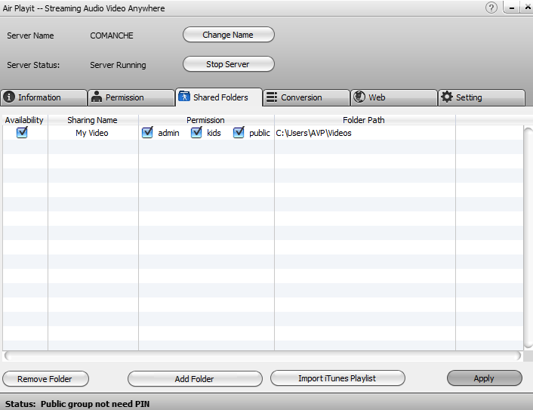Click the Permission column header
533x410 pixels.
[205, 120]
